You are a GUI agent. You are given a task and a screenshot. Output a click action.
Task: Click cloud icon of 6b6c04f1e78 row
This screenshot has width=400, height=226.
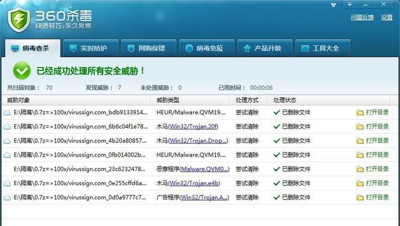[7, 127]
